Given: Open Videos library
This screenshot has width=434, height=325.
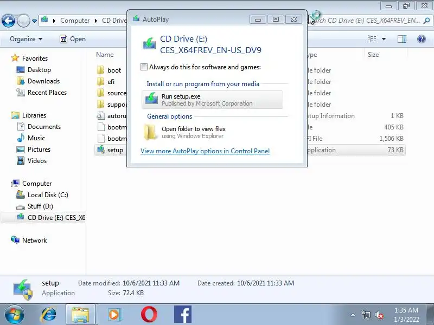Looking at the screenshot, I should click(x=37, y=160).
